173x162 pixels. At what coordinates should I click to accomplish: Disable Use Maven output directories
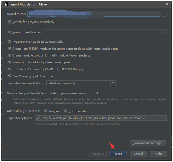pyautogui.click(x=9, y=76)
